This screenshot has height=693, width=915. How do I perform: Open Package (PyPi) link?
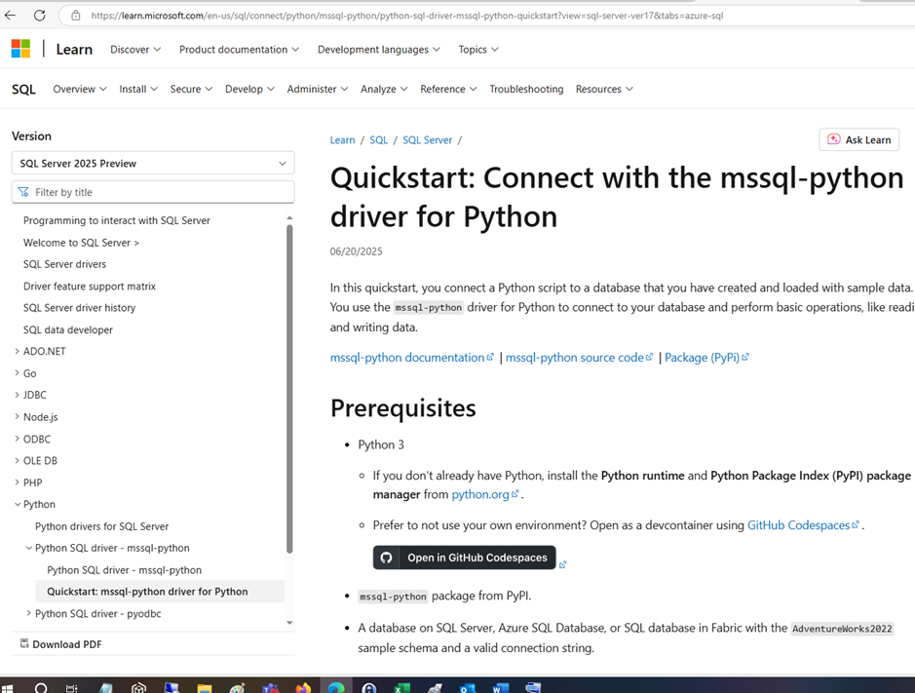point(706,358)
